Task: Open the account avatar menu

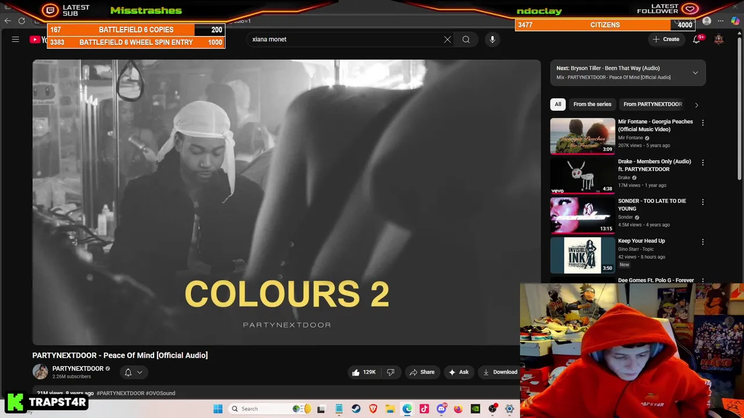Action: 719,39
